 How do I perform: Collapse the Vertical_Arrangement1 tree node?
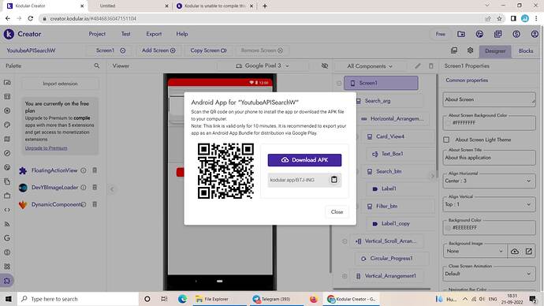(x=345, y=276)
